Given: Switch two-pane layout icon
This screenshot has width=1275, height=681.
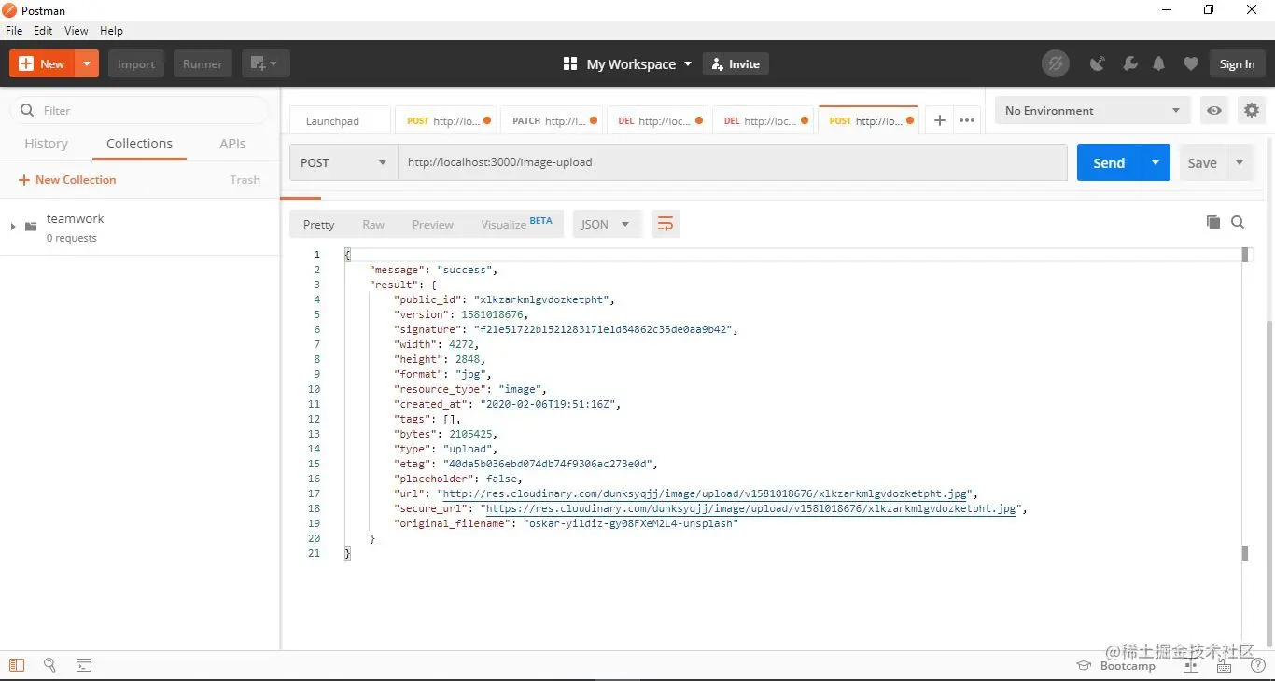Looking at the screenshot, I should pos(1191,665).
